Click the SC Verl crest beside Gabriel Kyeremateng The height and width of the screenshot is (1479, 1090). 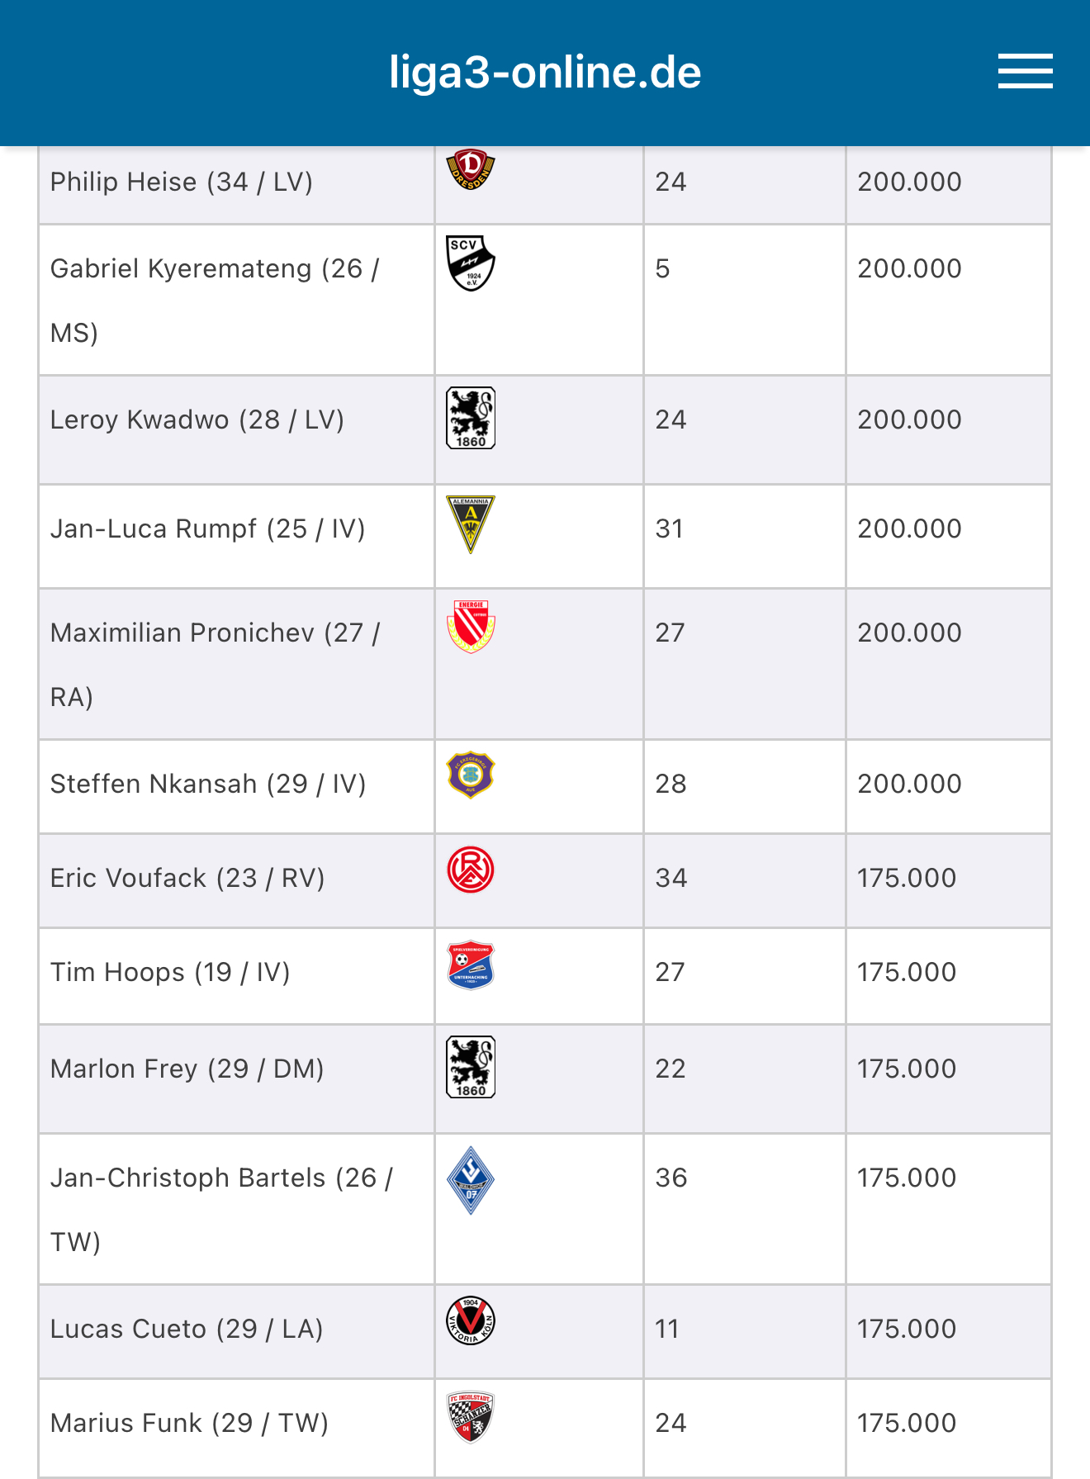coord(471,263)
